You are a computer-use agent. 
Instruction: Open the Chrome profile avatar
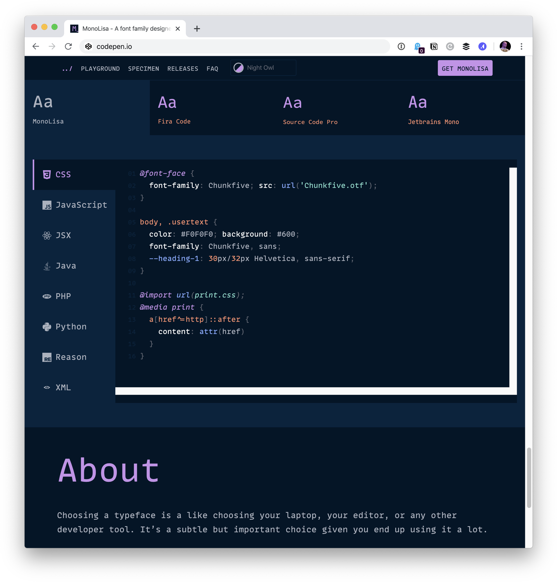tap(505, 46)
